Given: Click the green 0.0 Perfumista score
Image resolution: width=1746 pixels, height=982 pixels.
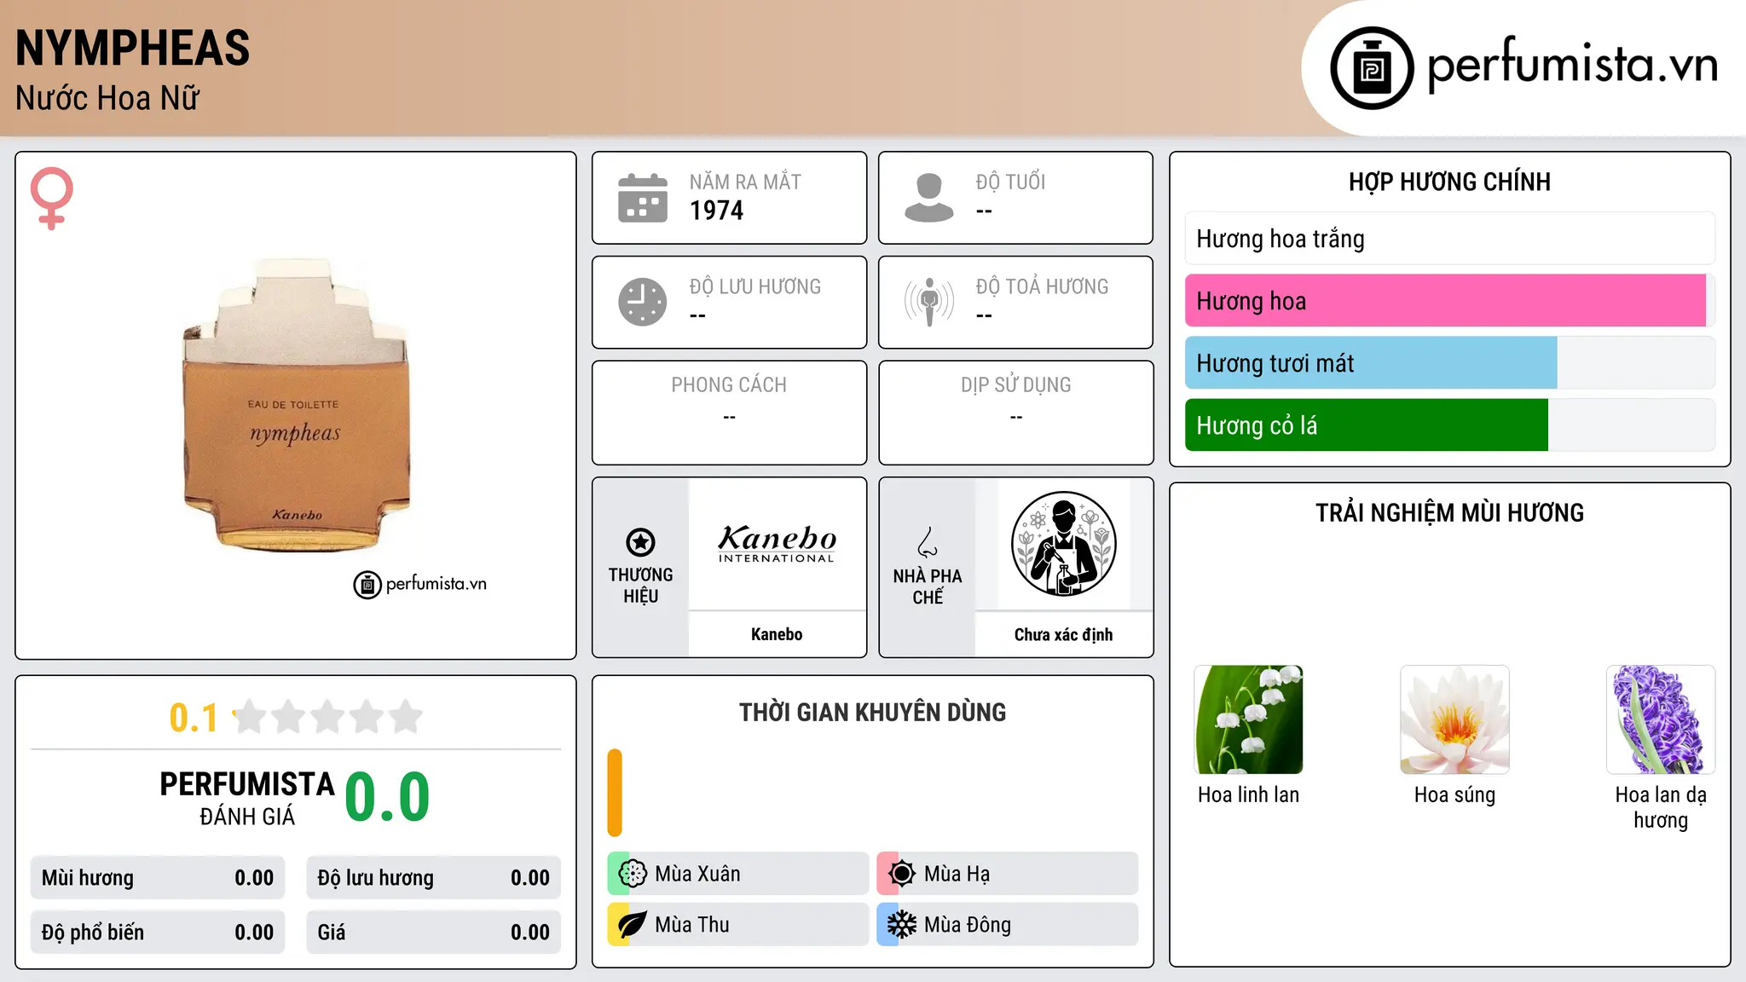Looking at the screenshot, I should click(x=387, y=797).
